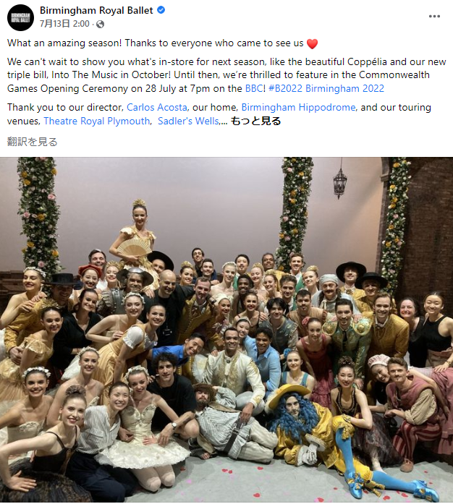Click the Birmingham Royal Ballet profile picture
453x504 pixels.
(20, 17)
